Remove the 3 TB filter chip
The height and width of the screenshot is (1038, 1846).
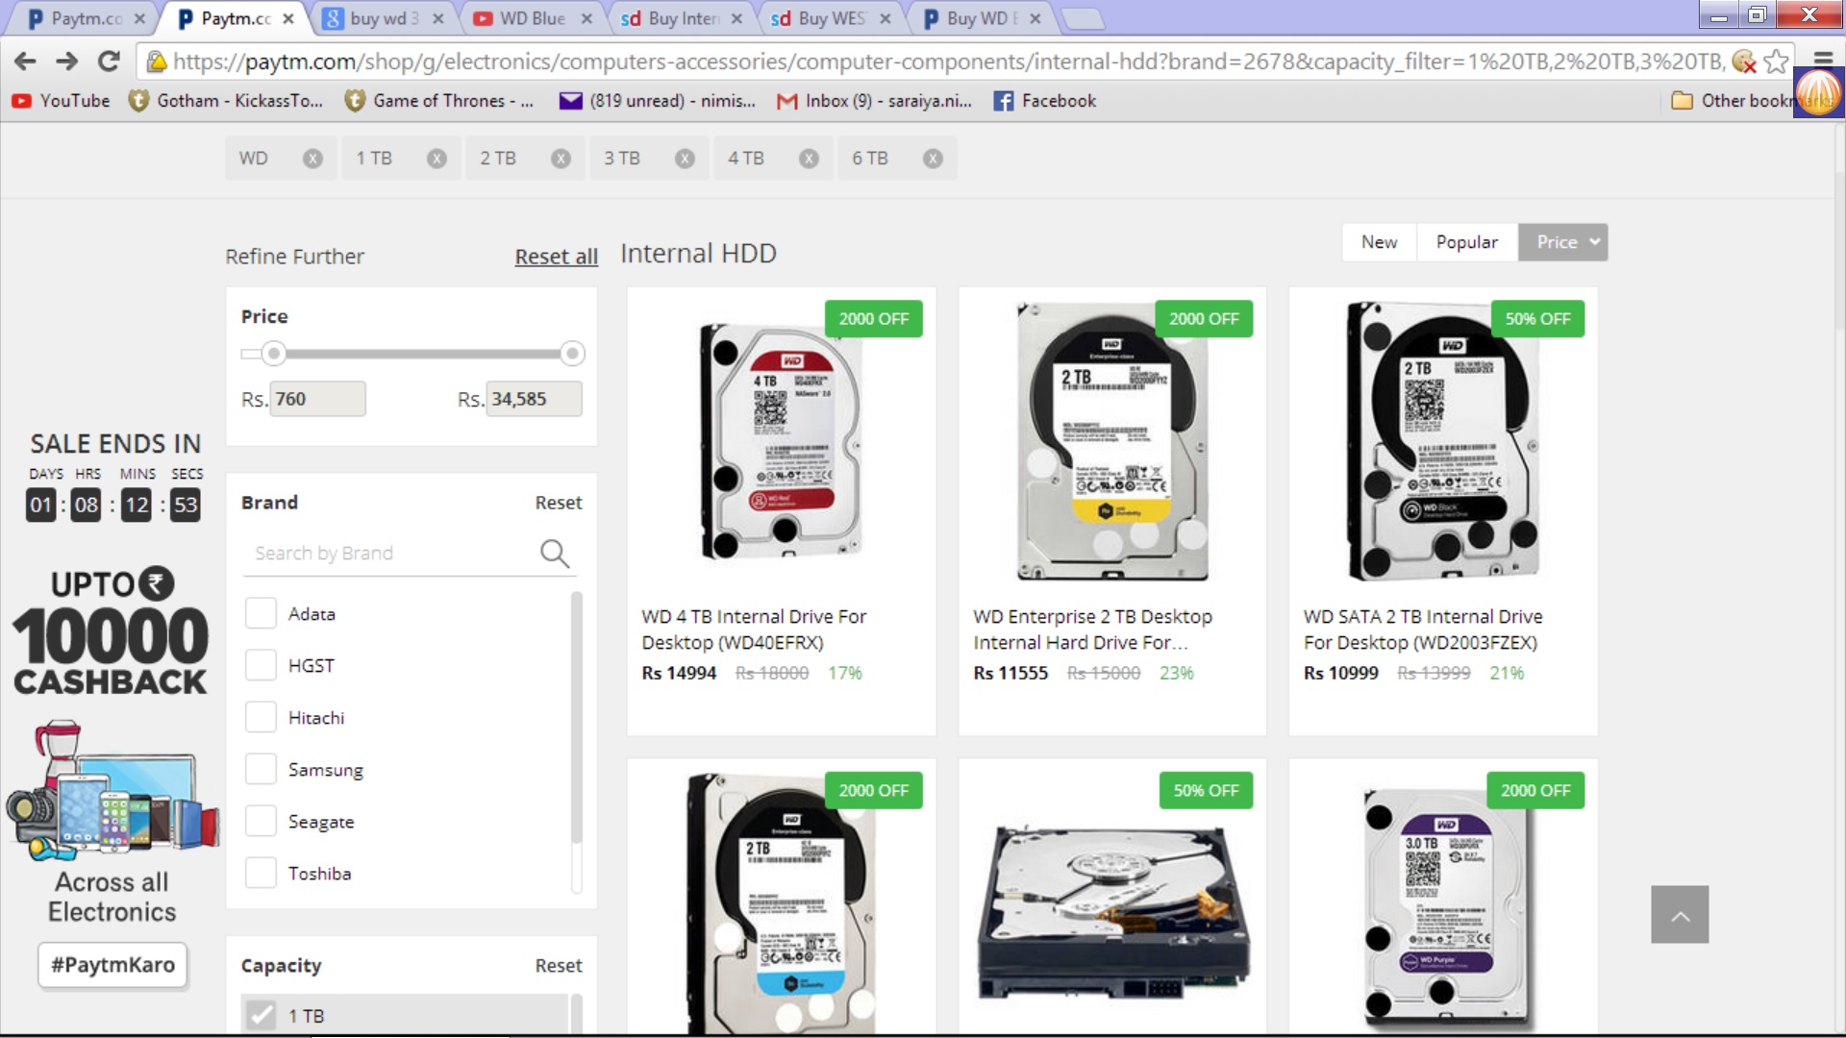[685, 159]
